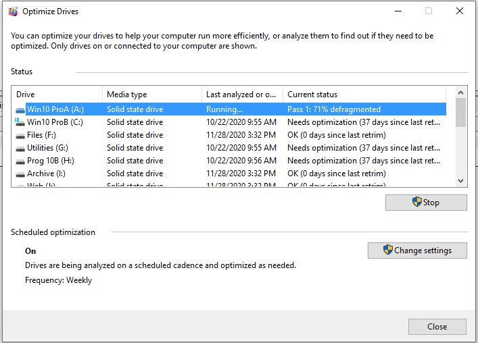
Task: Click the Archive (I:) drive icon
Action: click(x=20, y=174)
